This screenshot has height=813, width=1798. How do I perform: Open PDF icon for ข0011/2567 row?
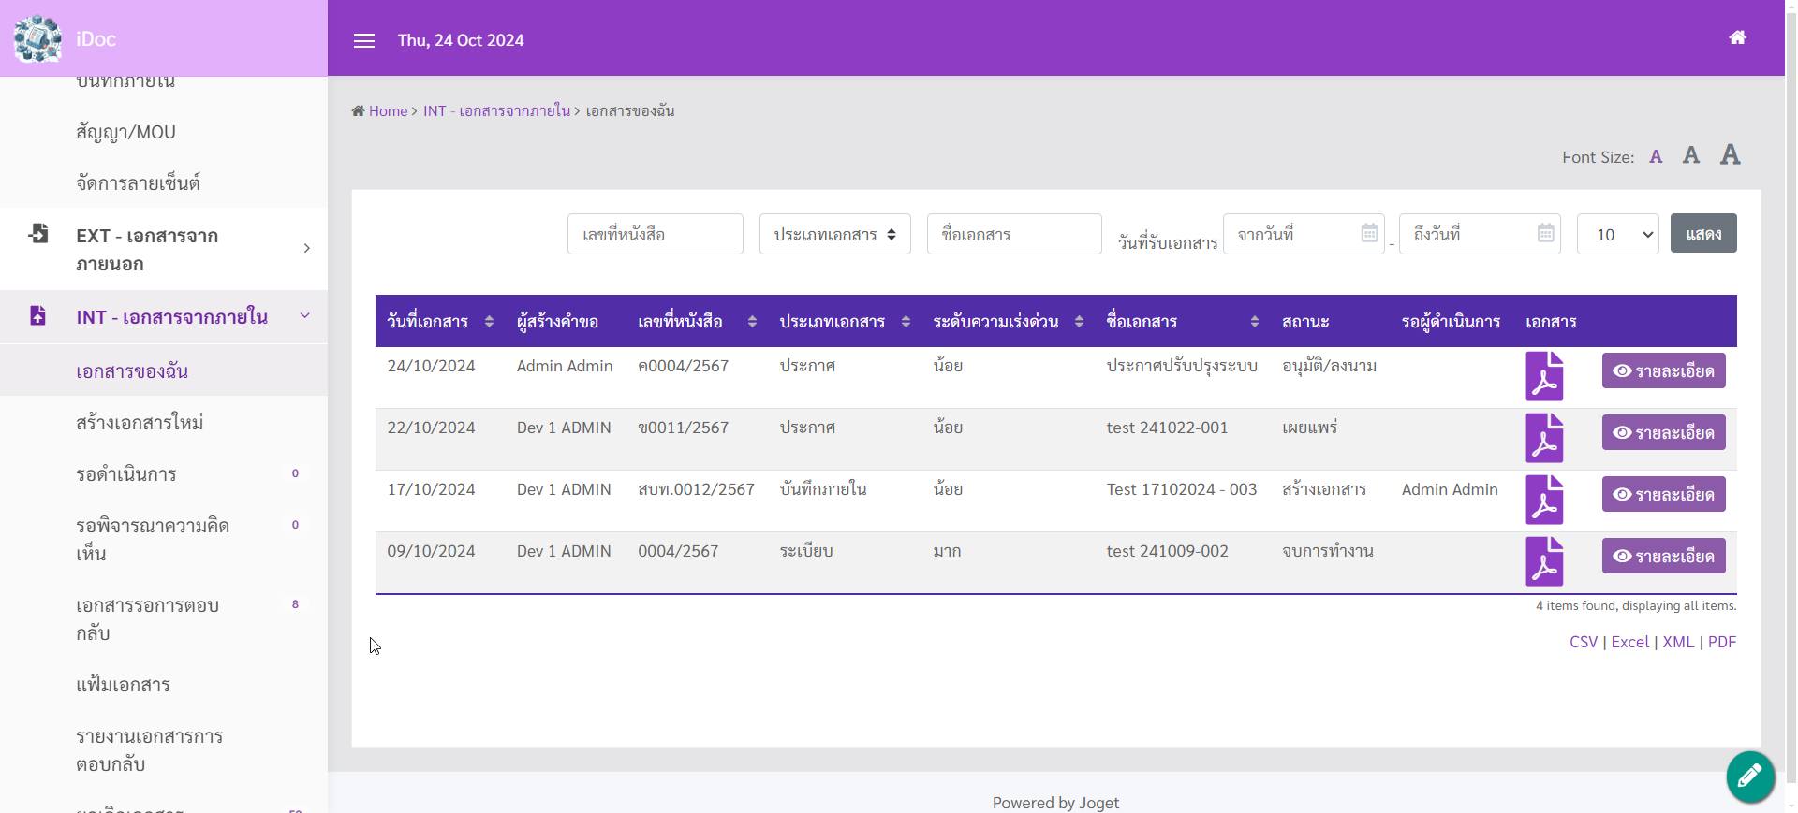point(1544,438)
